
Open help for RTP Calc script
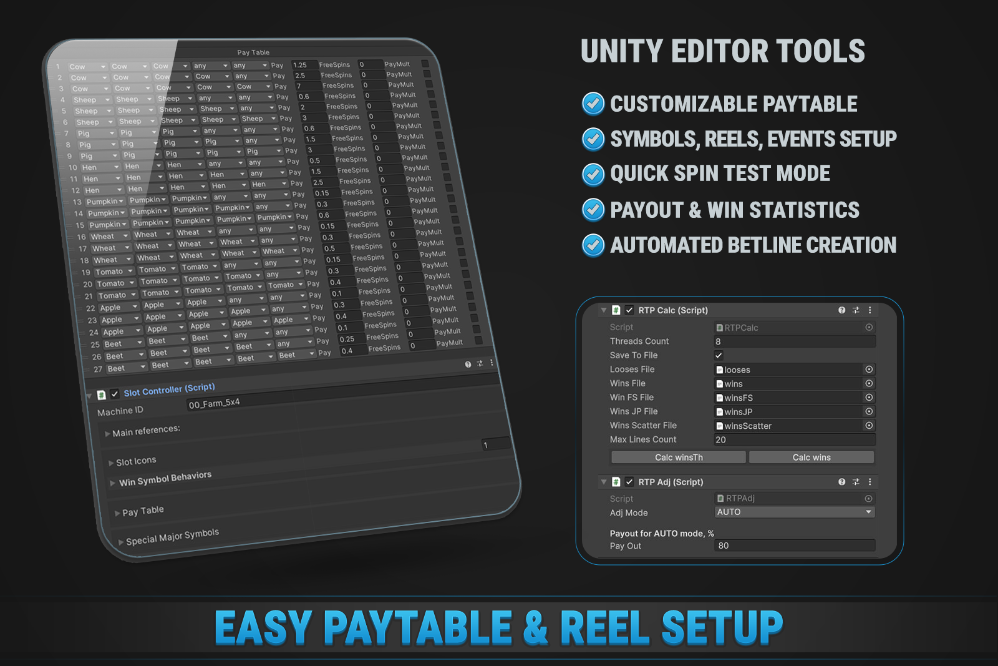click(841, 310)
